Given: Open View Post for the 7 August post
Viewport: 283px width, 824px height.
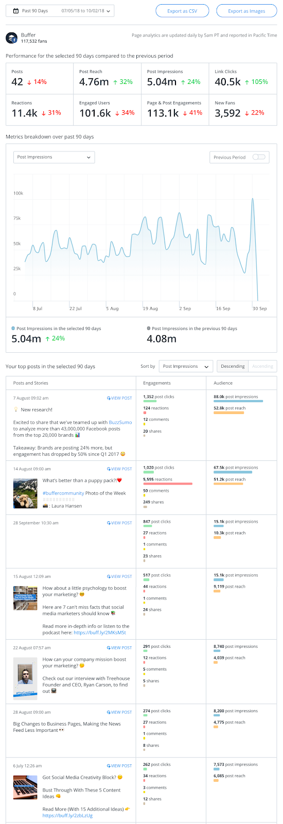Looking at the screenshot, I should pos(119,398).
